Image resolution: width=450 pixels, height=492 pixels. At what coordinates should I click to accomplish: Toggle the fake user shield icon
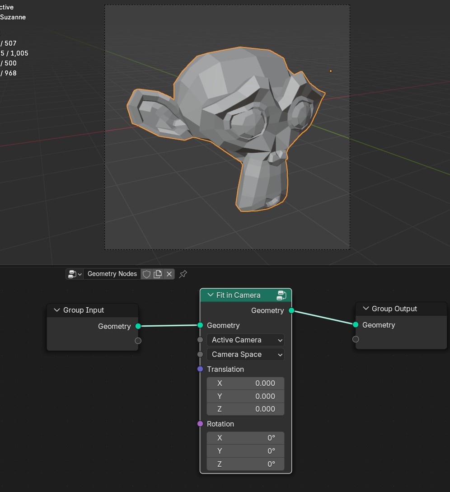[x=146, y=274]
